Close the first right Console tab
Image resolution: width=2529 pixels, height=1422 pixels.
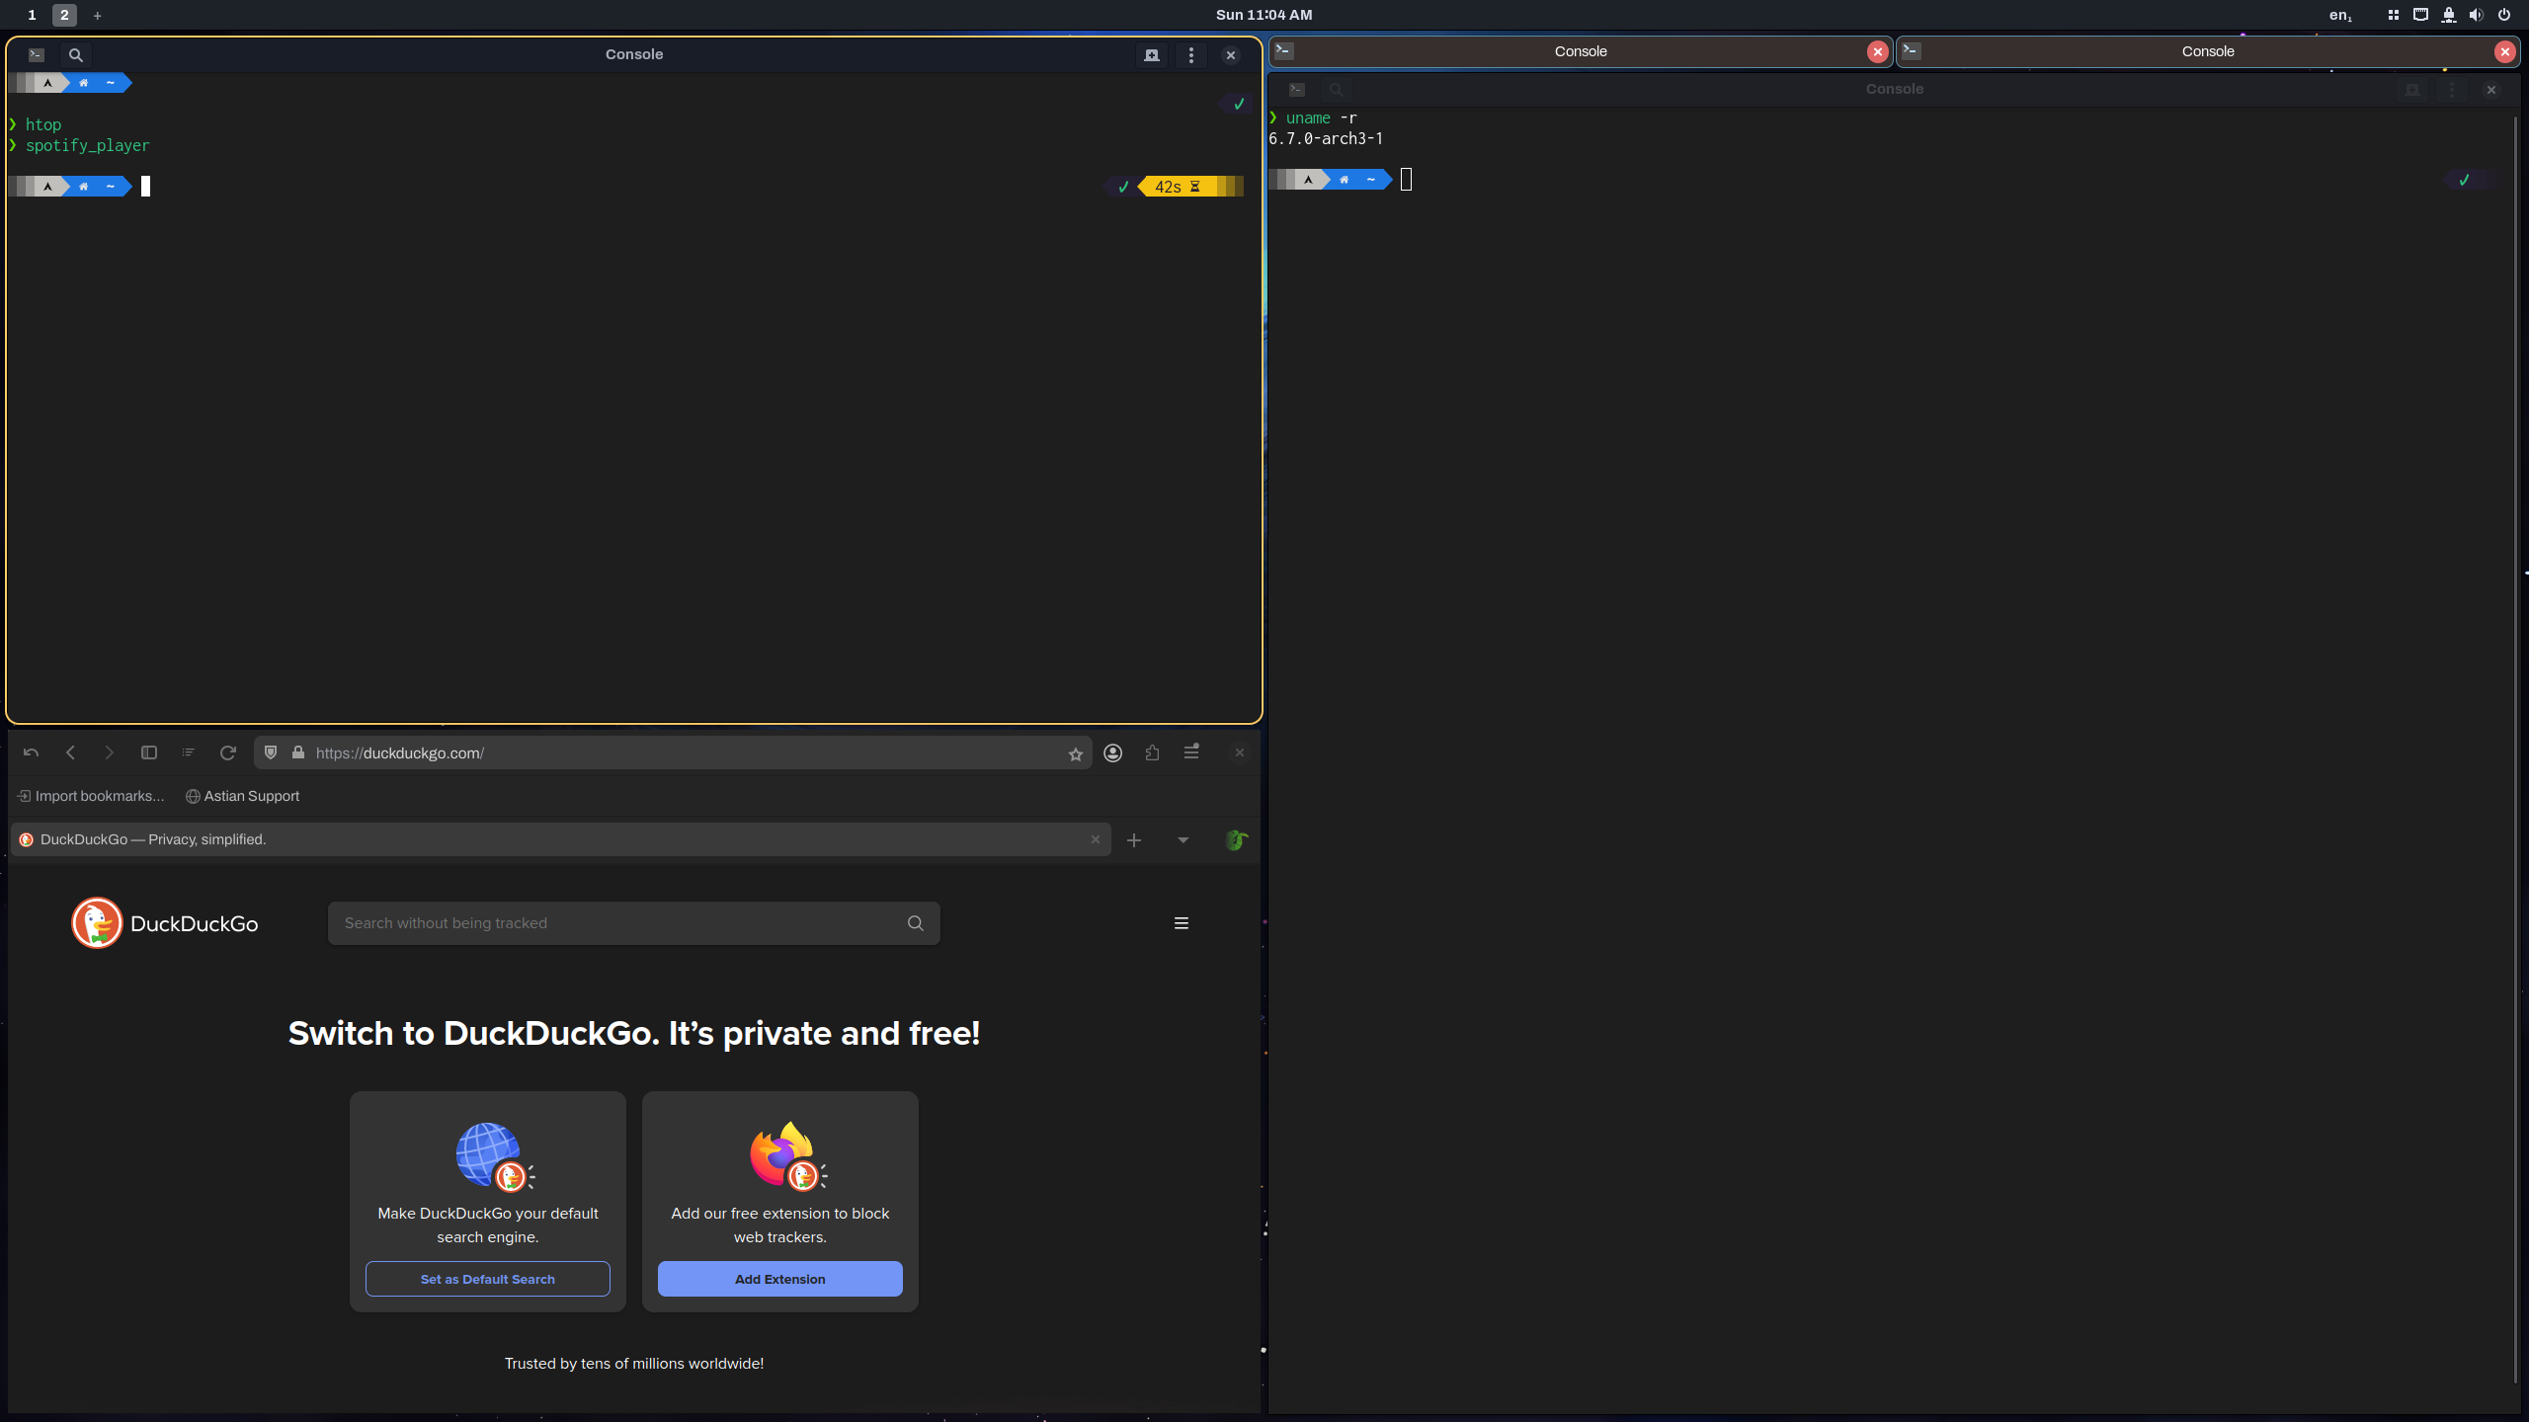1878,52
